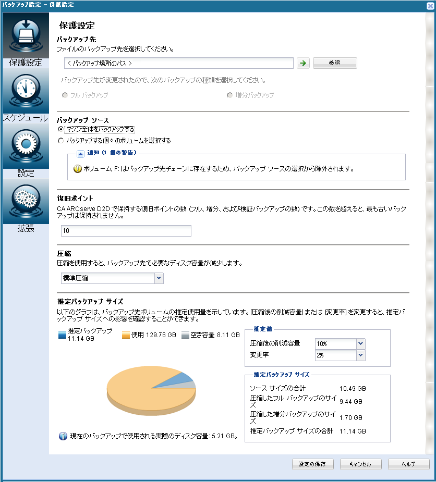This screenshot has width=436, height=482.
Task: Open the 変更率 2% dropdown
Action: (360, 355)
